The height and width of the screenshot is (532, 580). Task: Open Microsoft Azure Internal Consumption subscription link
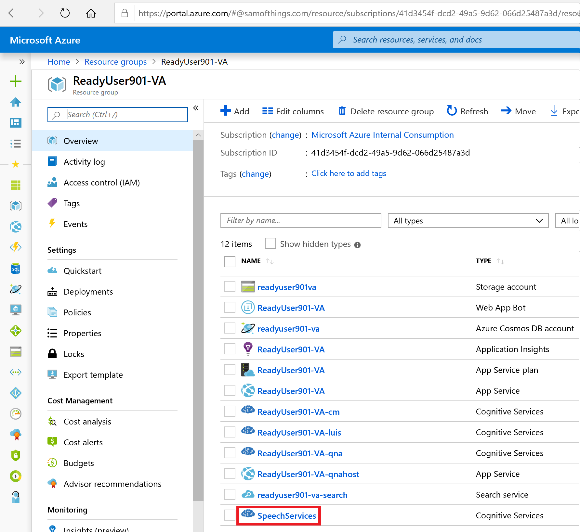point(382,135)
